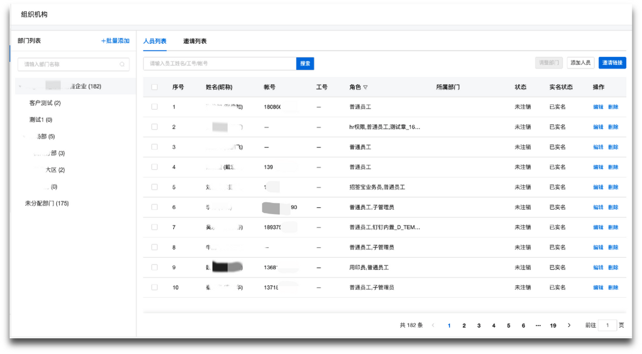
Task: Click 编辑 for row 2 (hr权限)
Action: click(x=598, y=127)
